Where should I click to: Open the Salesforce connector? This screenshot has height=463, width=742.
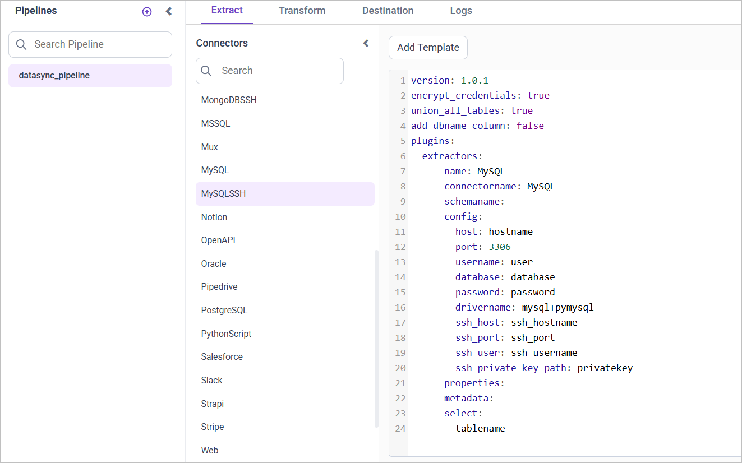(x=222, y=356)
